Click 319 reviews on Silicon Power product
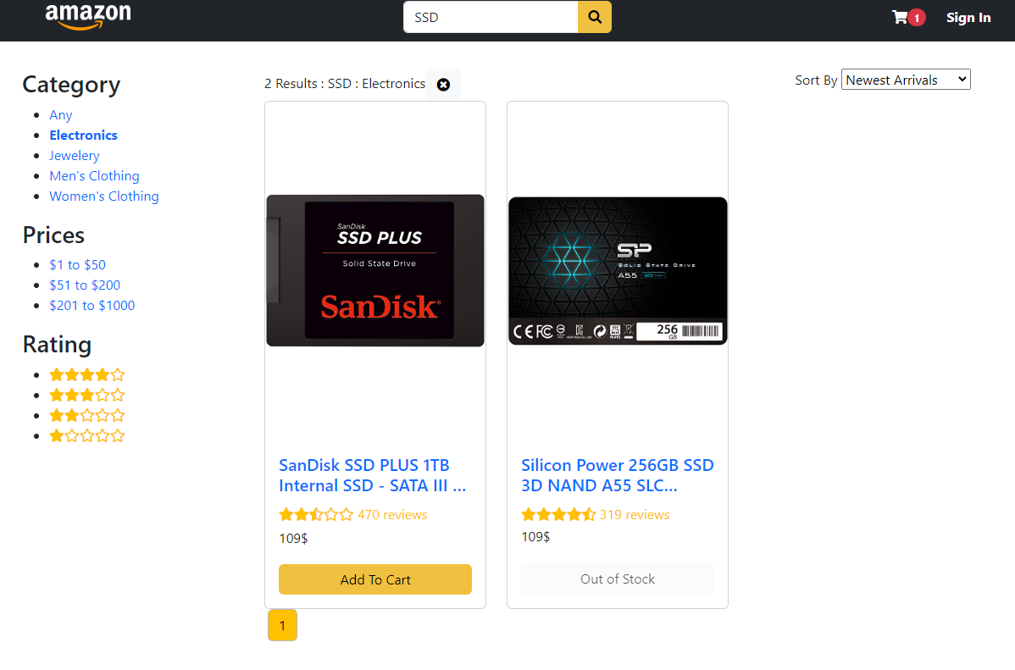The image size is (1015, 670). [x=635, y=515]
